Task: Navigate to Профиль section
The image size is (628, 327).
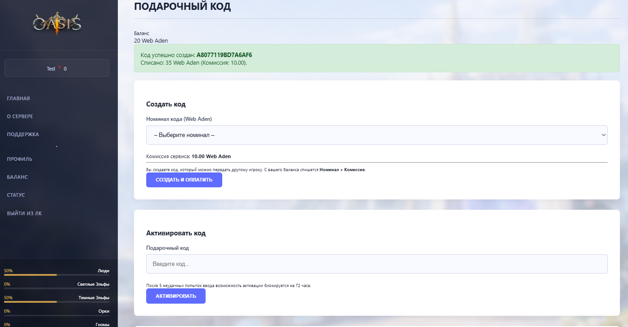Action: click(19, 159)
